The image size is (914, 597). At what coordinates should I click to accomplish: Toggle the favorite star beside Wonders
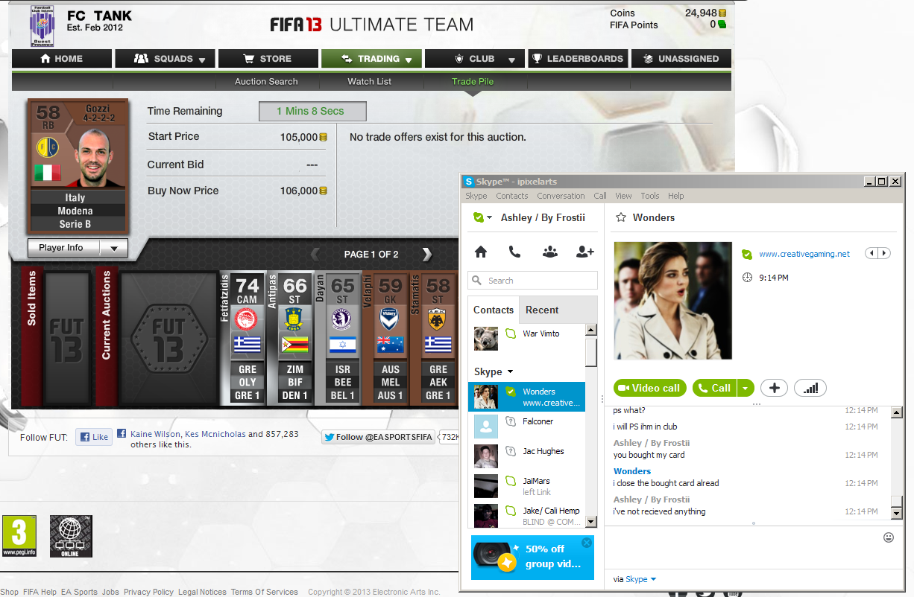coord(620,217)
